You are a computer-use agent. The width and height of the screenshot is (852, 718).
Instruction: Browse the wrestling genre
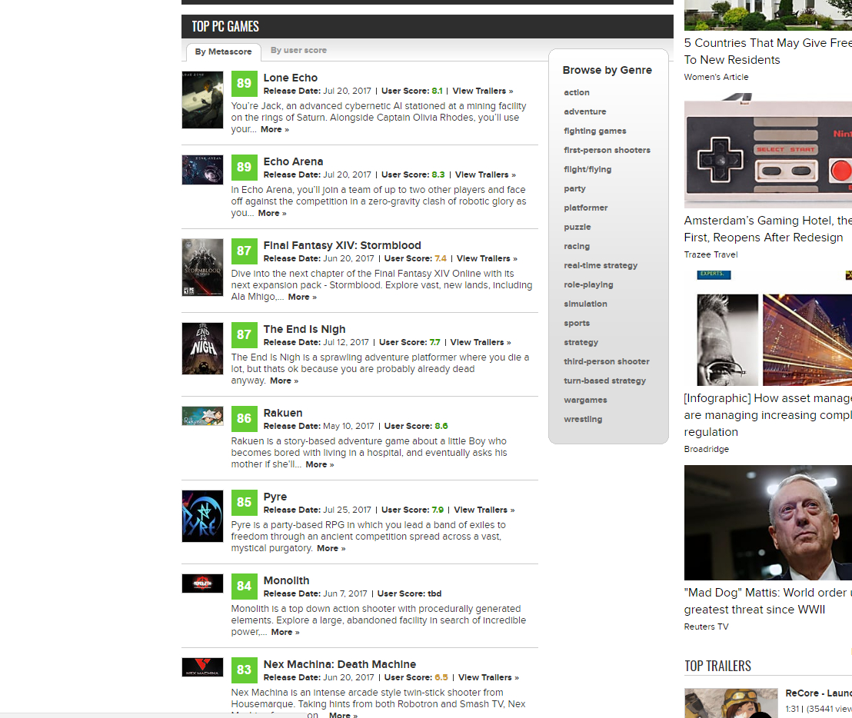point(583,419)
